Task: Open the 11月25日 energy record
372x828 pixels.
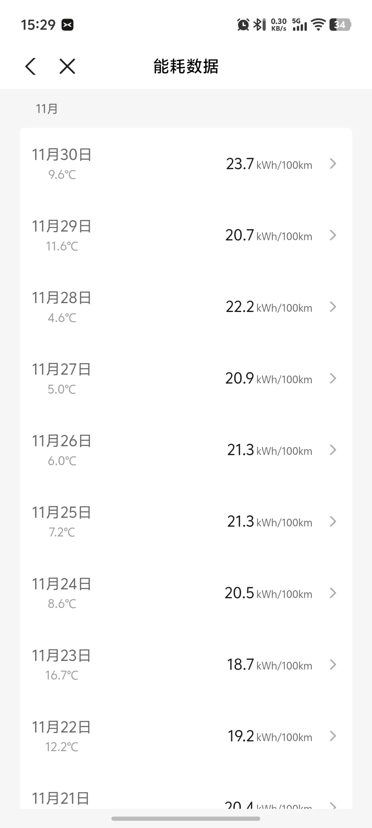Action: pos(186,522)
